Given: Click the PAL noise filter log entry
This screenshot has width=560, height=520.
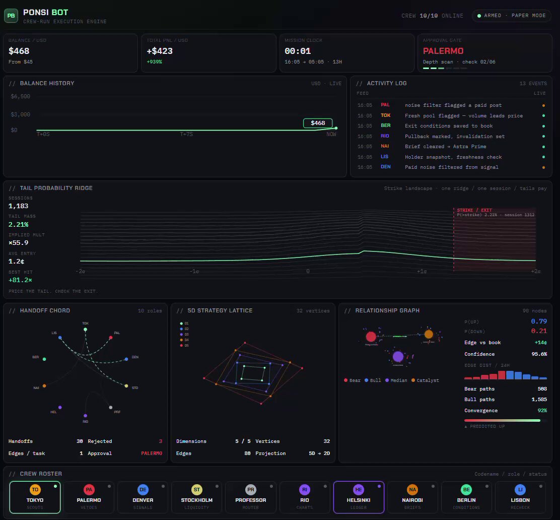Looking at the screenshot, I should (x=451, y=105).
